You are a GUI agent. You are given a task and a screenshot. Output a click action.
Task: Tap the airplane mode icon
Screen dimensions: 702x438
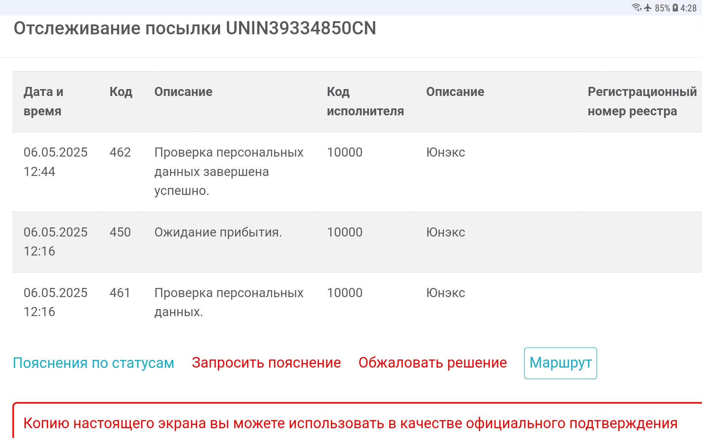(x=648, y=8)
